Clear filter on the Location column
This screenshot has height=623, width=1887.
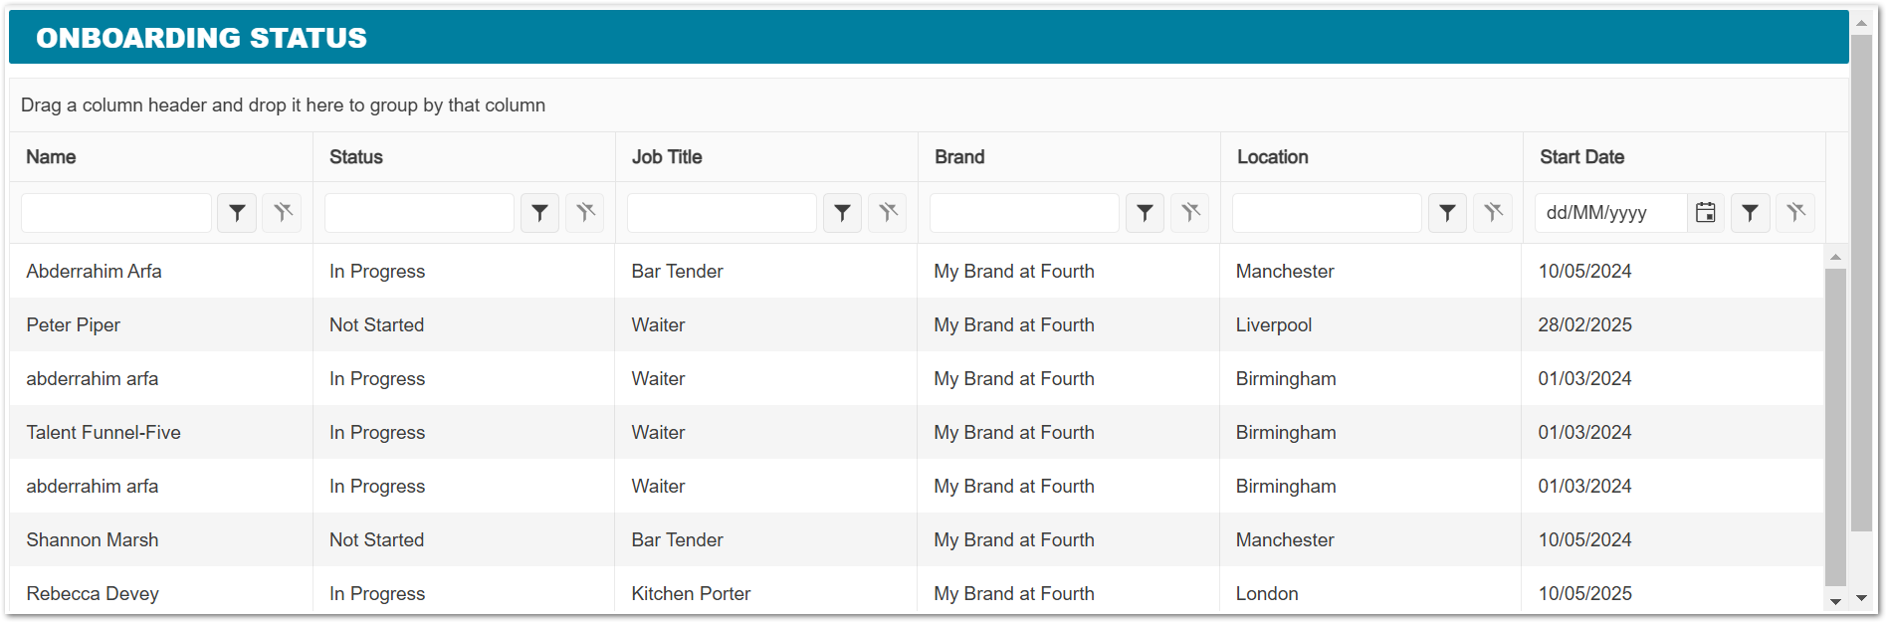1493,213
